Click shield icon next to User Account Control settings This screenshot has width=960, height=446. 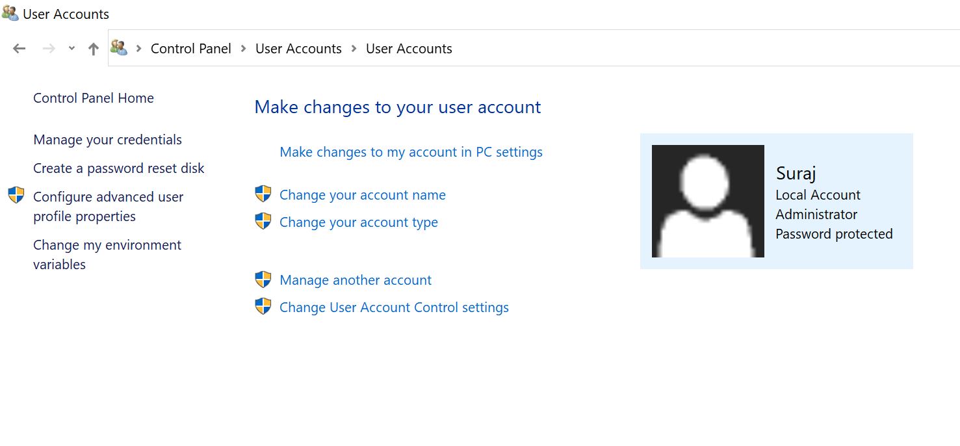pyautogui.click(x=263, y=306)
